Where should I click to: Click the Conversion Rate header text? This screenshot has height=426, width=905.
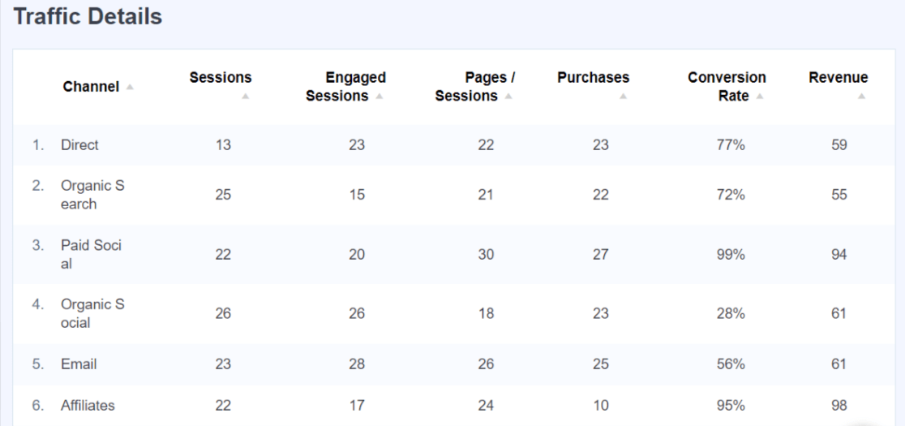pyautogui.click(x=727, y=86)
